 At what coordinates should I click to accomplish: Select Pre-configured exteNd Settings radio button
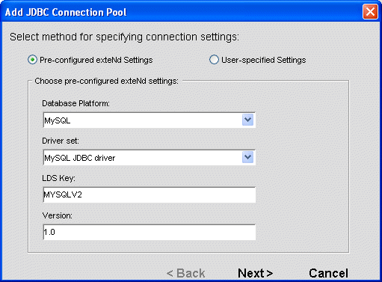coord(32,60)
